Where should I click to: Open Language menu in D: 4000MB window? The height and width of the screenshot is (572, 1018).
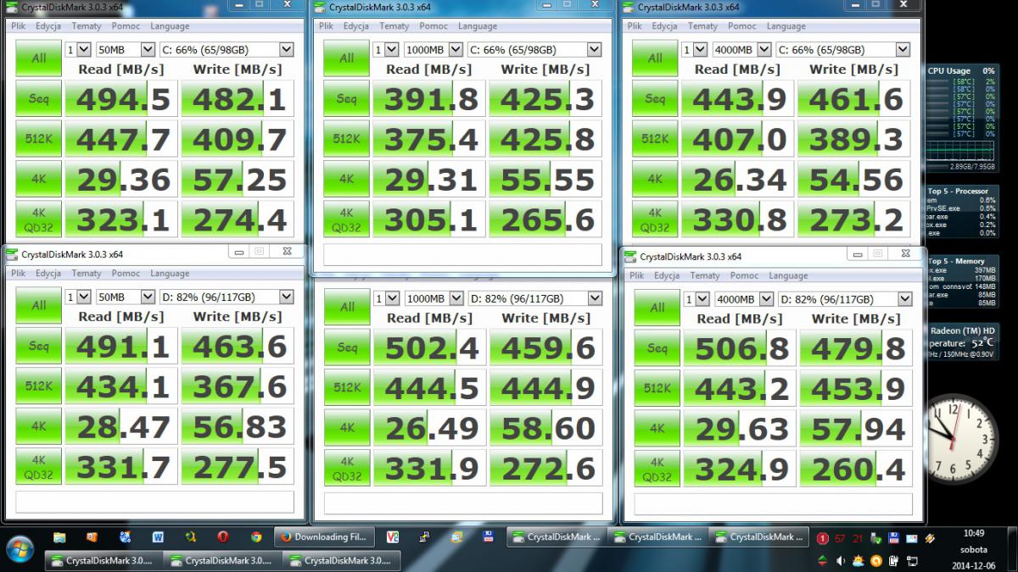(x=788, y=275)
